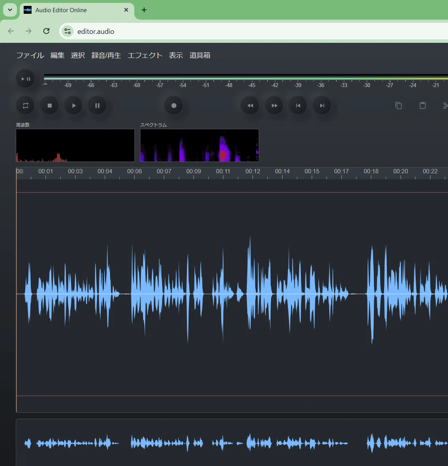Open the 表示 menu
Viewport: 448px width, 466px height.
coord(176,55)
